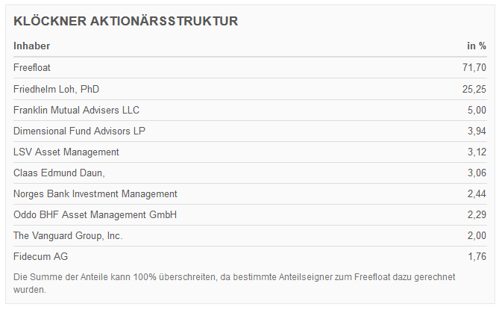Click the Inhaber column header

[32, 46]
